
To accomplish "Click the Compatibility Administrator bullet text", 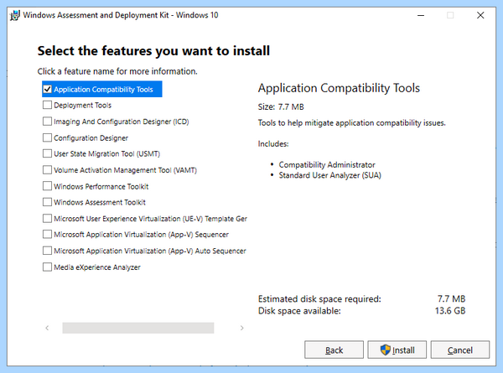I will (x=327, y=164).
